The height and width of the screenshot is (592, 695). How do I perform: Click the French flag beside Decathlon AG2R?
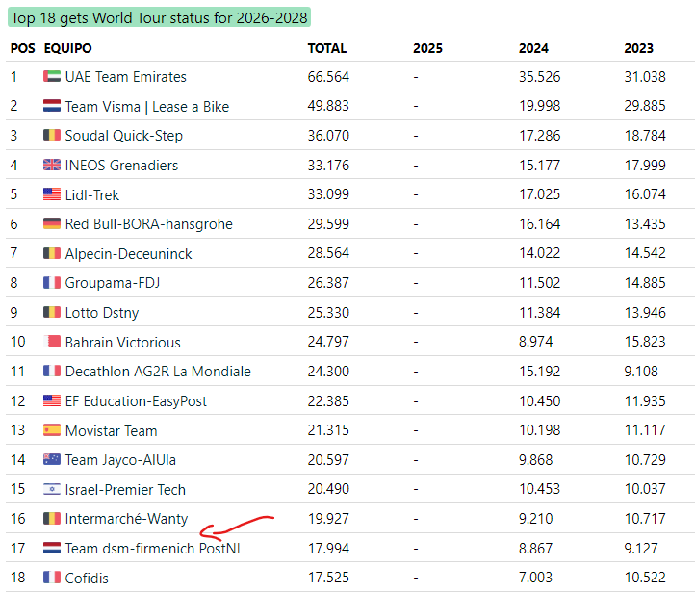[x=52, y=371]
